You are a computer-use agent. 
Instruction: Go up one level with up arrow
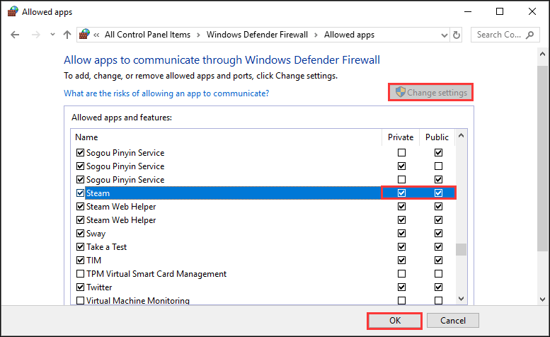coord(67,35)
